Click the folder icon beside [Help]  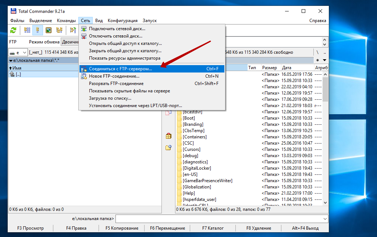pos(179,193)
